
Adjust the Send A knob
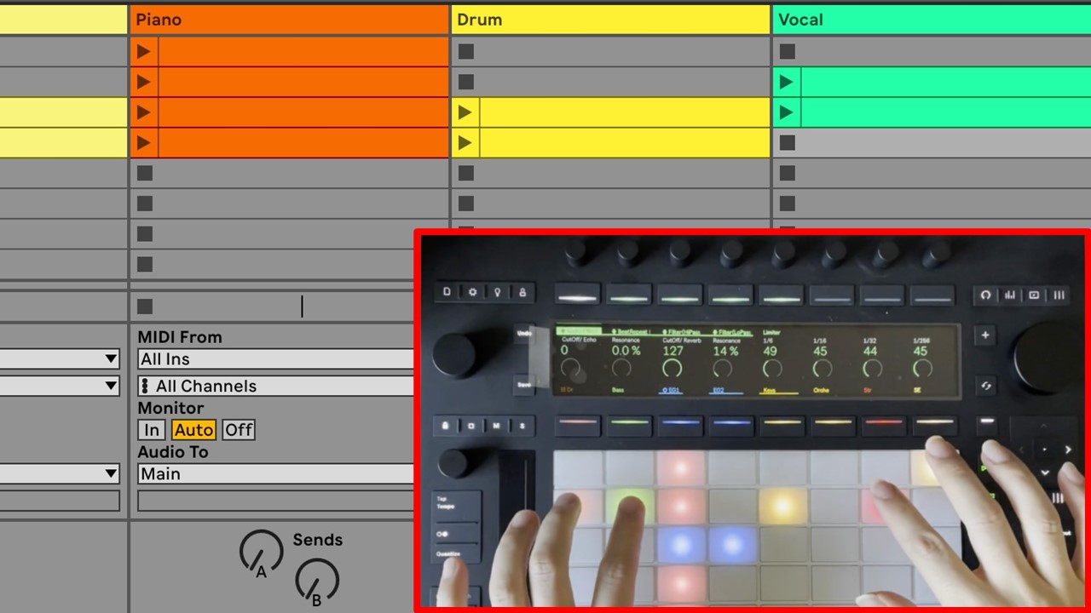click(x=261, y=553)
